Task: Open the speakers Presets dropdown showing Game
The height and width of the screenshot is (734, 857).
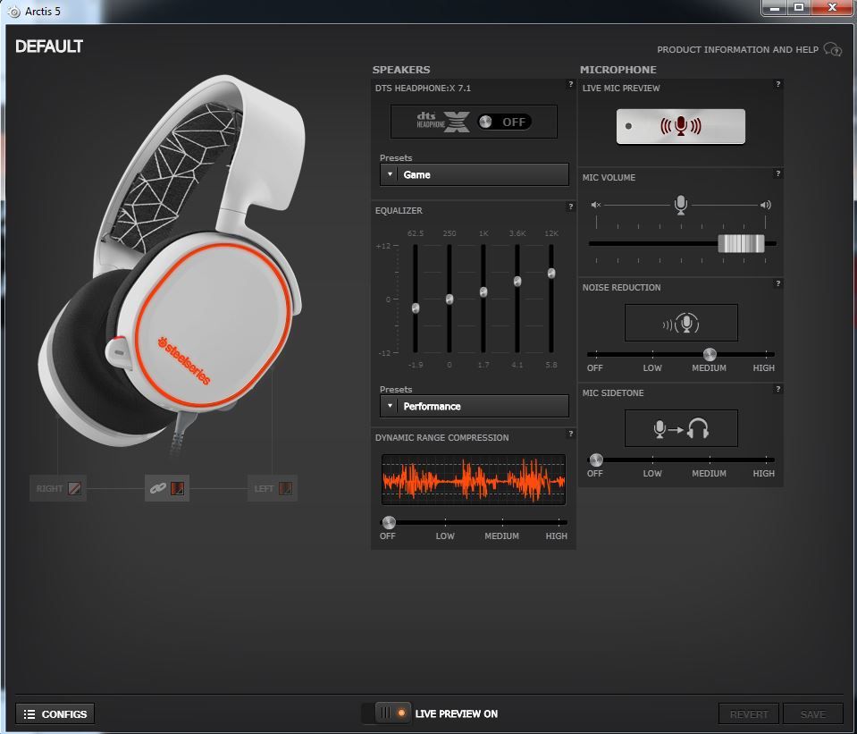Action: (474, 175)
